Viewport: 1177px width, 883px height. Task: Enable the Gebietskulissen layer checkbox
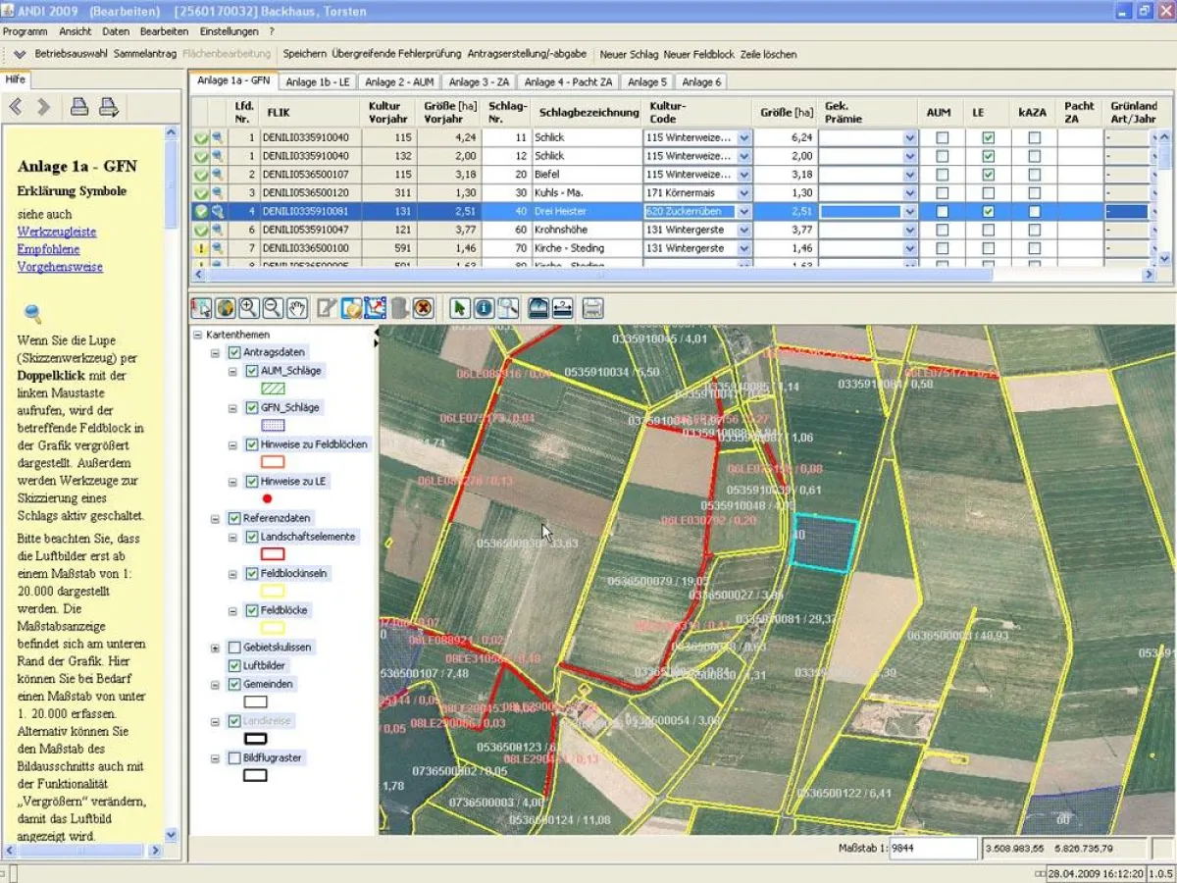click(234, 648)
